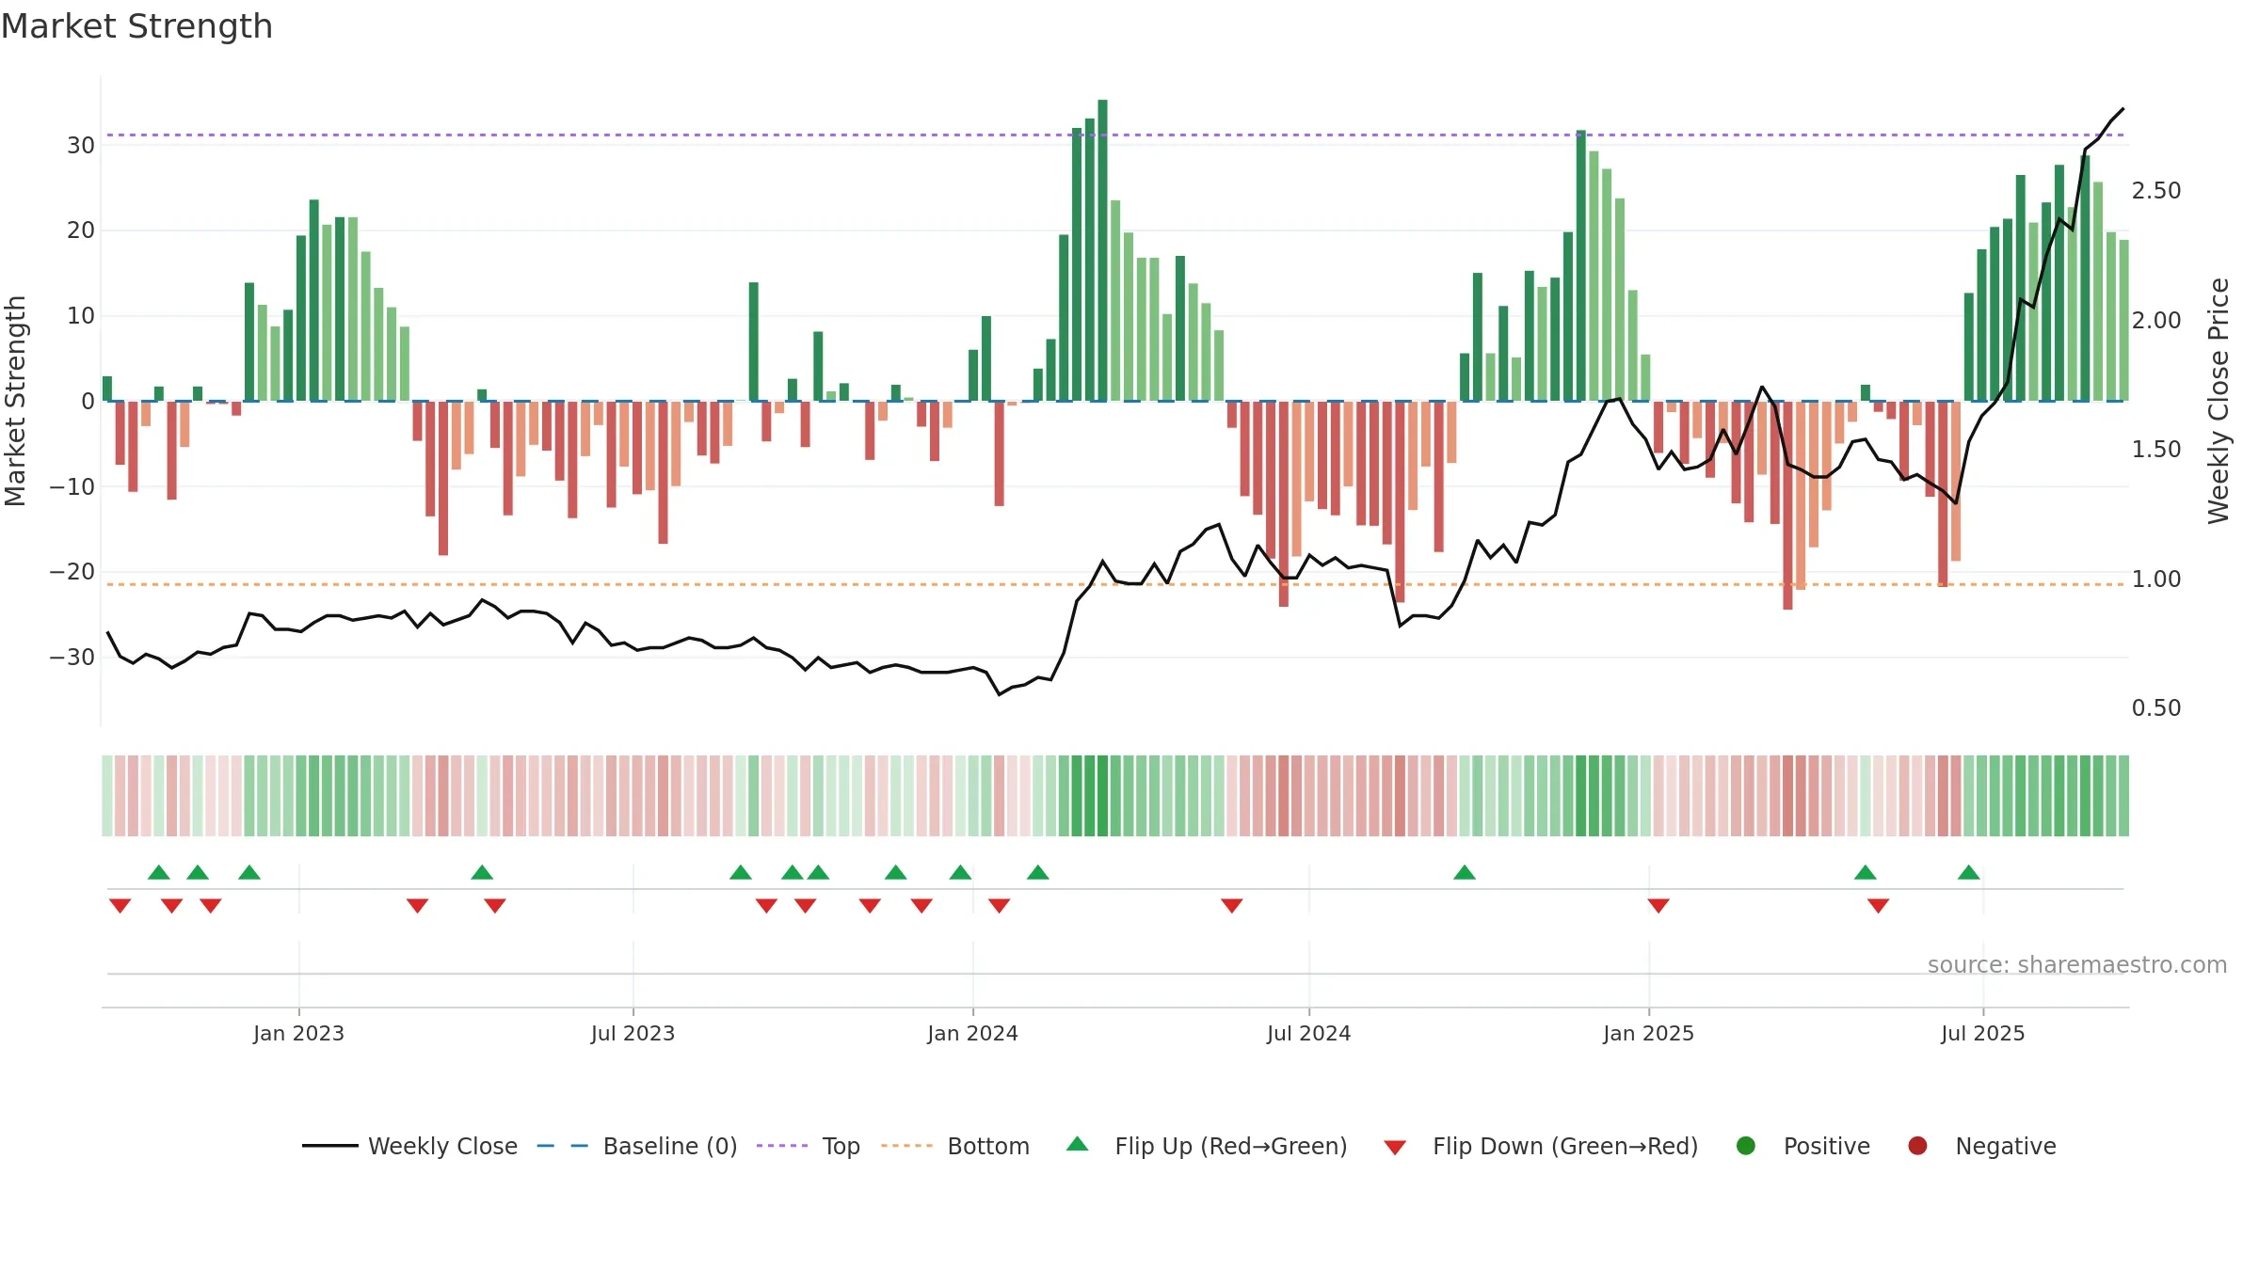Click the Market Strength chart title

point(136,26)
